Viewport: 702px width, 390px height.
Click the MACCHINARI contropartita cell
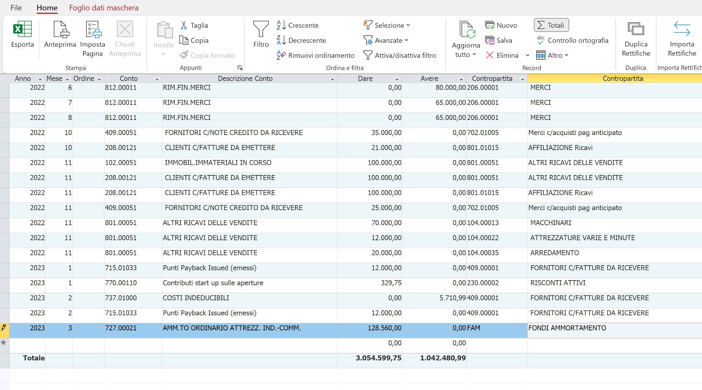point(615,225)
